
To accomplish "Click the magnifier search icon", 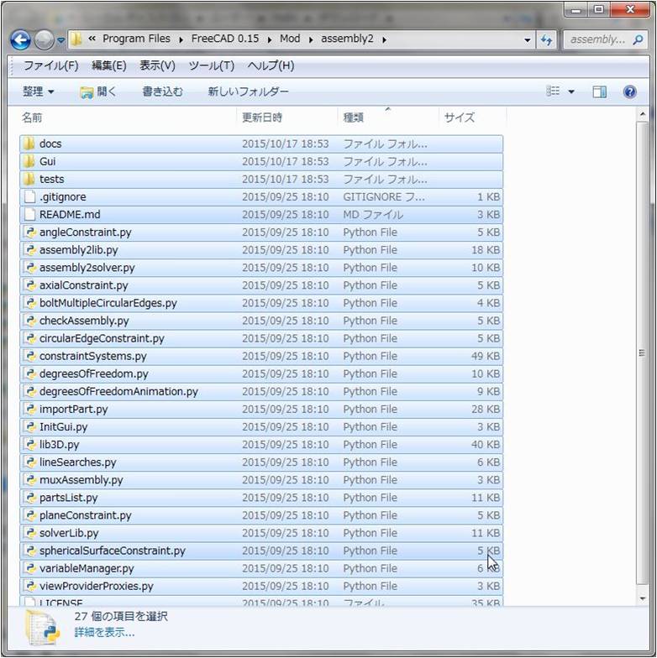I will pos(638,40).
